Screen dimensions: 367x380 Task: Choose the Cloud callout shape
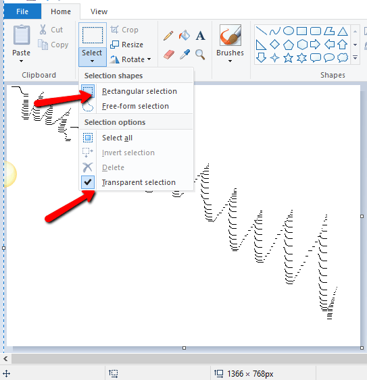tap(343, 57)
